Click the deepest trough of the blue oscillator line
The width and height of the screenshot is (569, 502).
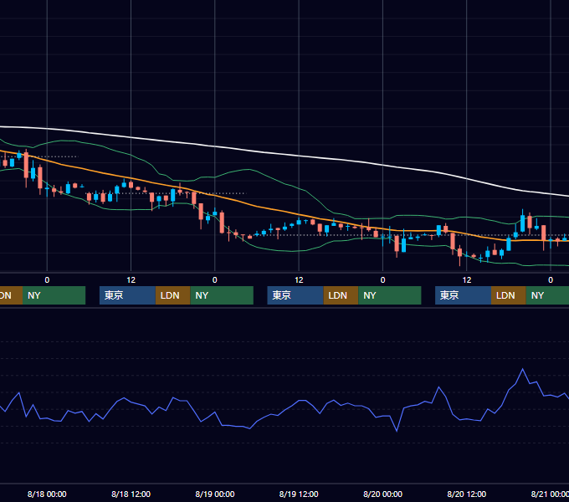tap(397, 431)
